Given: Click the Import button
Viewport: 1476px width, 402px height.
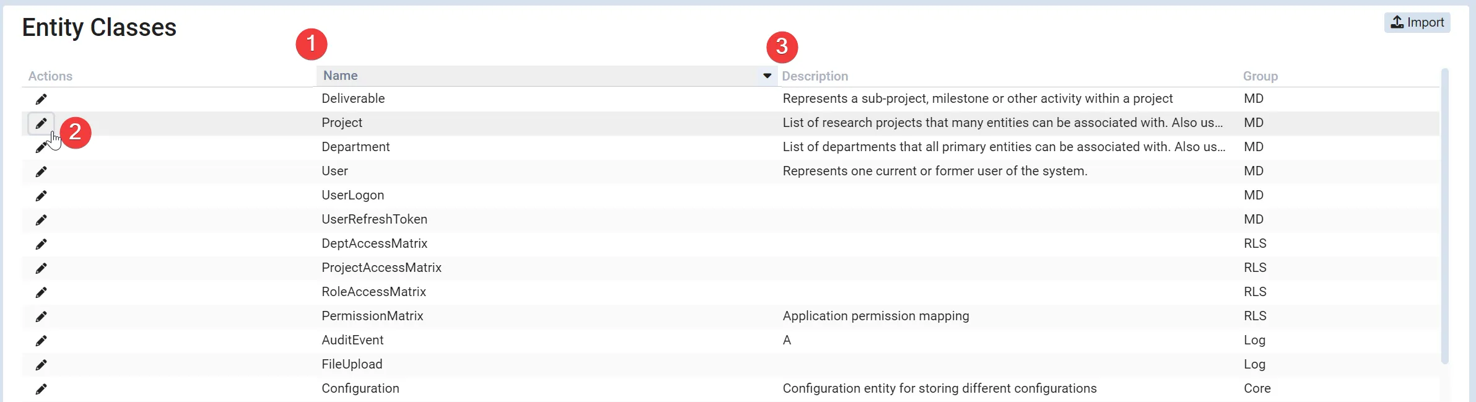Looking at the screenshot, I should [1417, 22].
